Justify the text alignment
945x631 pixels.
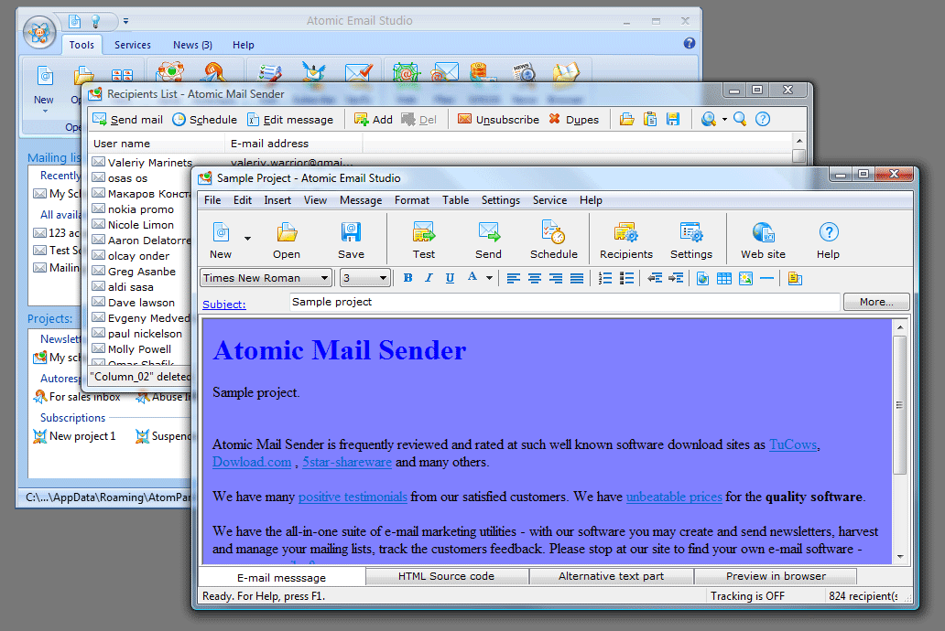tap(576, 278)
